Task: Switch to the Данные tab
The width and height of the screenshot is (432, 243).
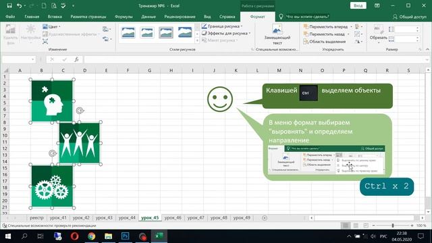Action: (x=148, y=16)
